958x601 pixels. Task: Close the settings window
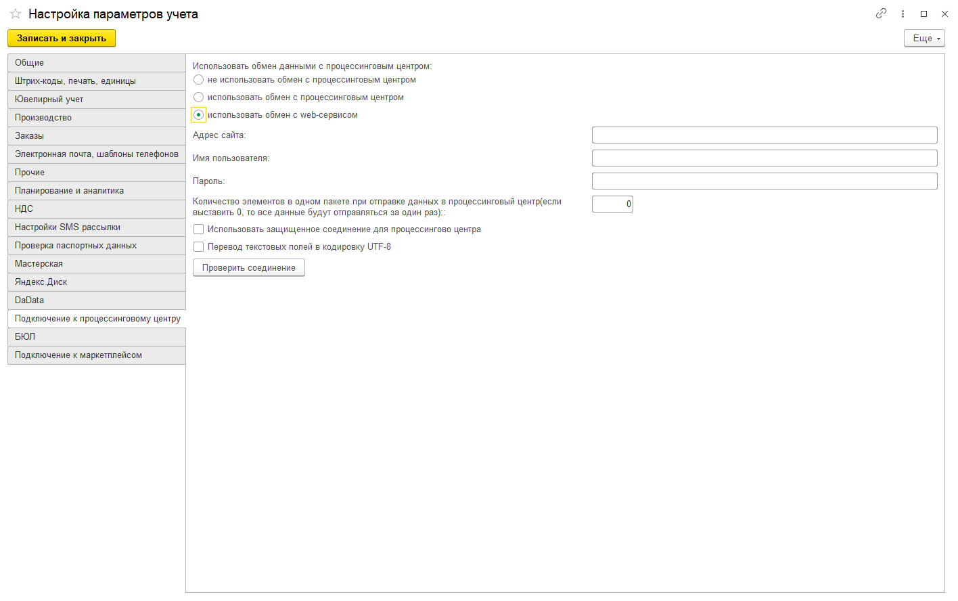pyautogui.click(x=944, y=14)
